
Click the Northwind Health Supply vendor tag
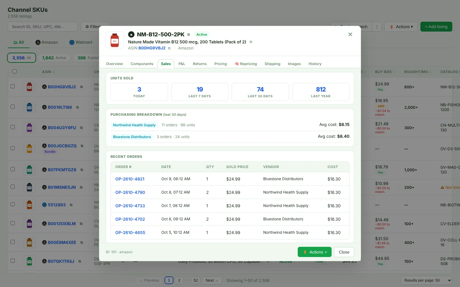(x=134, y=125)
